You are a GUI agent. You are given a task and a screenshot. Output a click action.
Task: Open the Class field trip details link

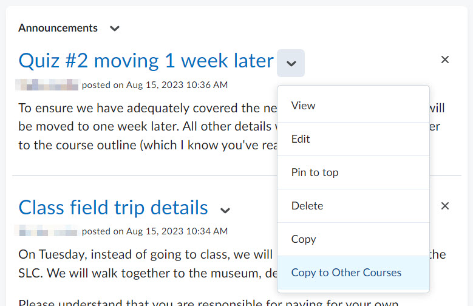(x=114, y=208)
